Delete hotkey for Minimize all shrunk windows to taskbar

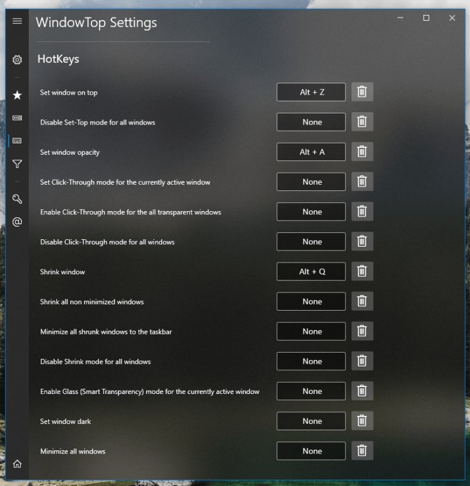tap(362, 331)
